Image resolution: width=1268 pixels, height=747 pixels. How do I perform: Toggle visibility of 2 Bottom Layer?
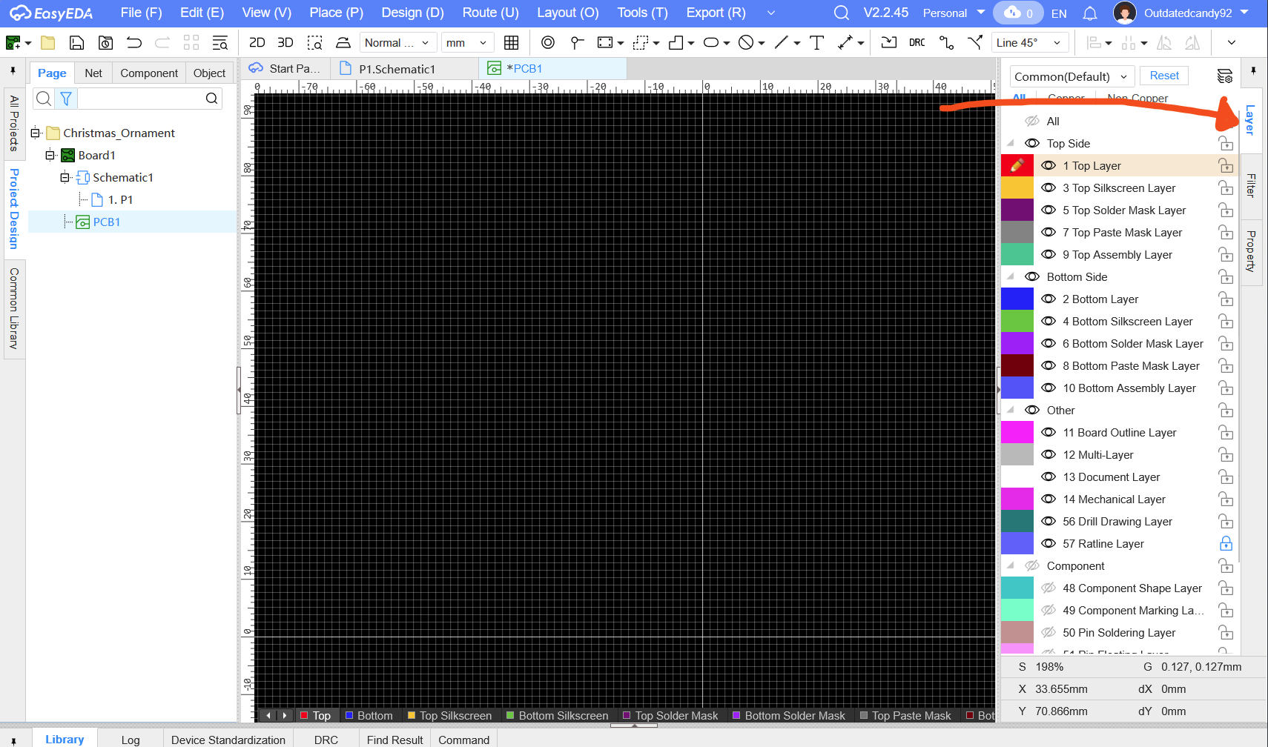pos(1049,299)
